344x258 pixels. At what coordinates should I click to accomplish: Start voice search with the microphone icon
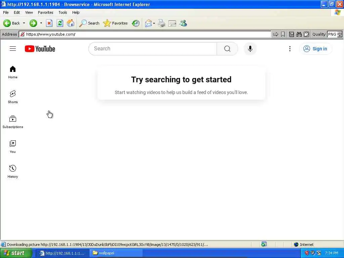coord(250,49)
